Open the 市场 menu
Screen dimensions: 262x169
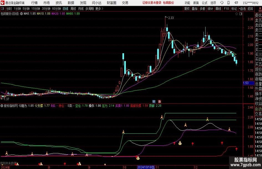coord(47,3)
